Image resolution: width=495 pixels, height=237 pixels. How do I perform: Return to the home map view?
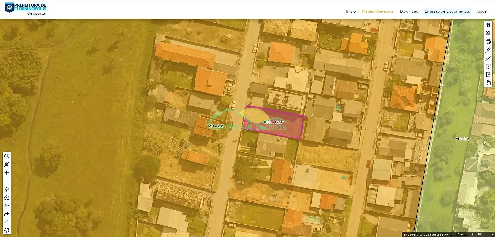7,197
